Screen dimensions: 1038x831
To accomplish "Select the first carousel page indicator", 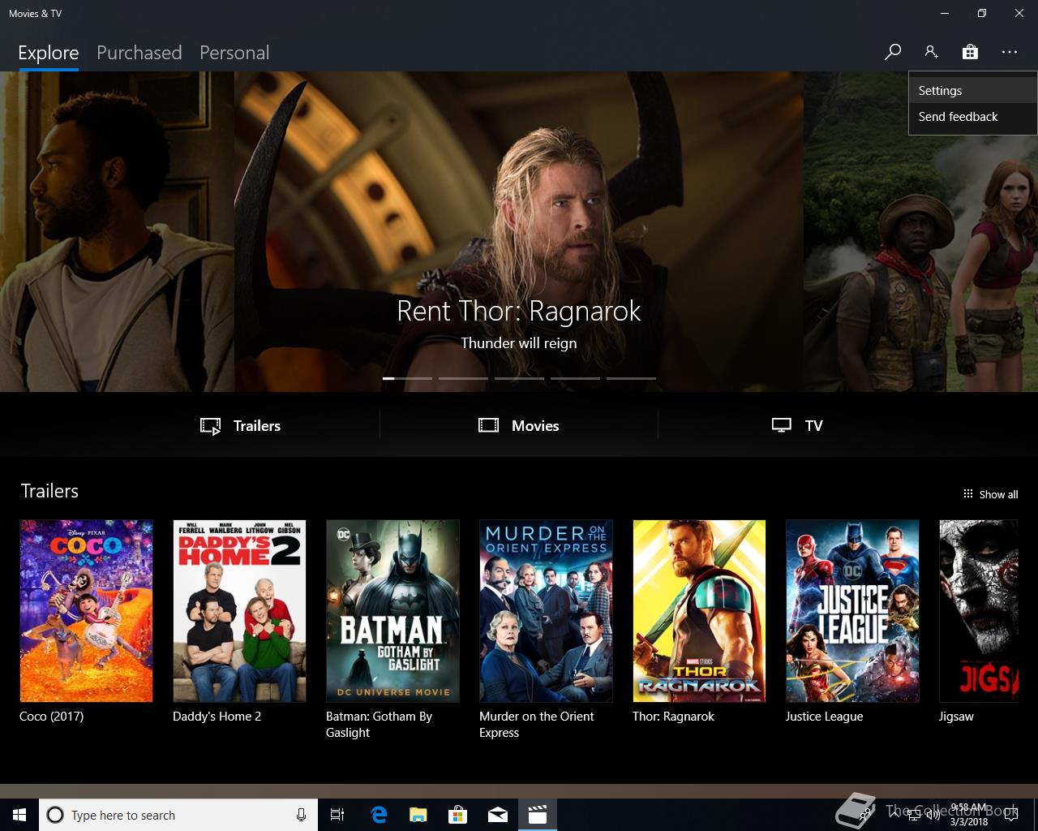I will click(407, 378).
